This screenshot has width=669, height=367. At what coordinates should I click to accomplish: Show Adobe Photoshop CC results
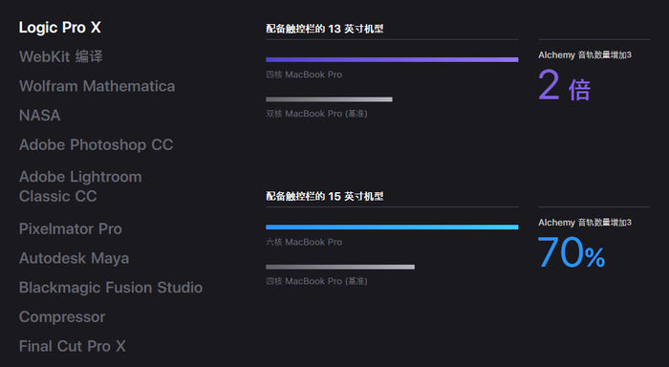(x=96, y=144)
